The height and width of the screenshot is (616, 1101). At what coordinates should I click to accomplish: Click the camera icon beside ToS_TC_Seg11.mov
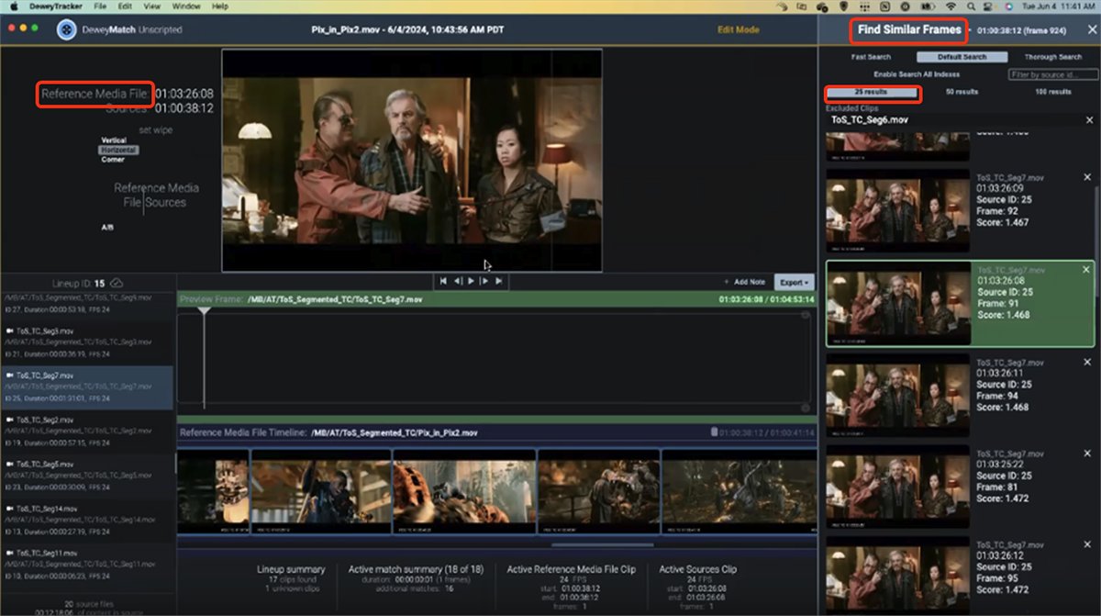[9, 554]
